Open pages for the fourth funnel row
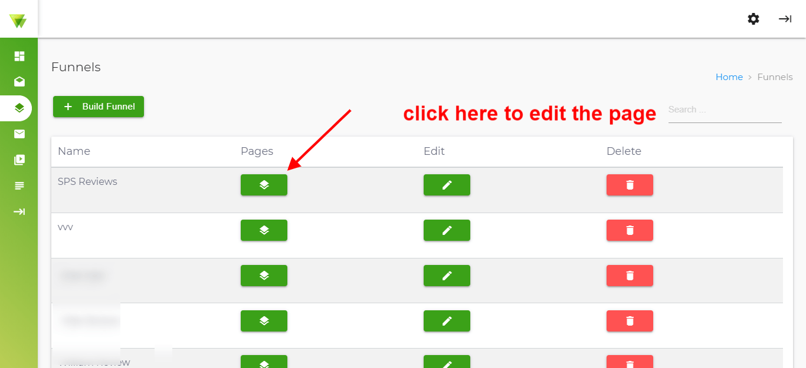Viewport: 806px width, 368px height. click(264, 321)
